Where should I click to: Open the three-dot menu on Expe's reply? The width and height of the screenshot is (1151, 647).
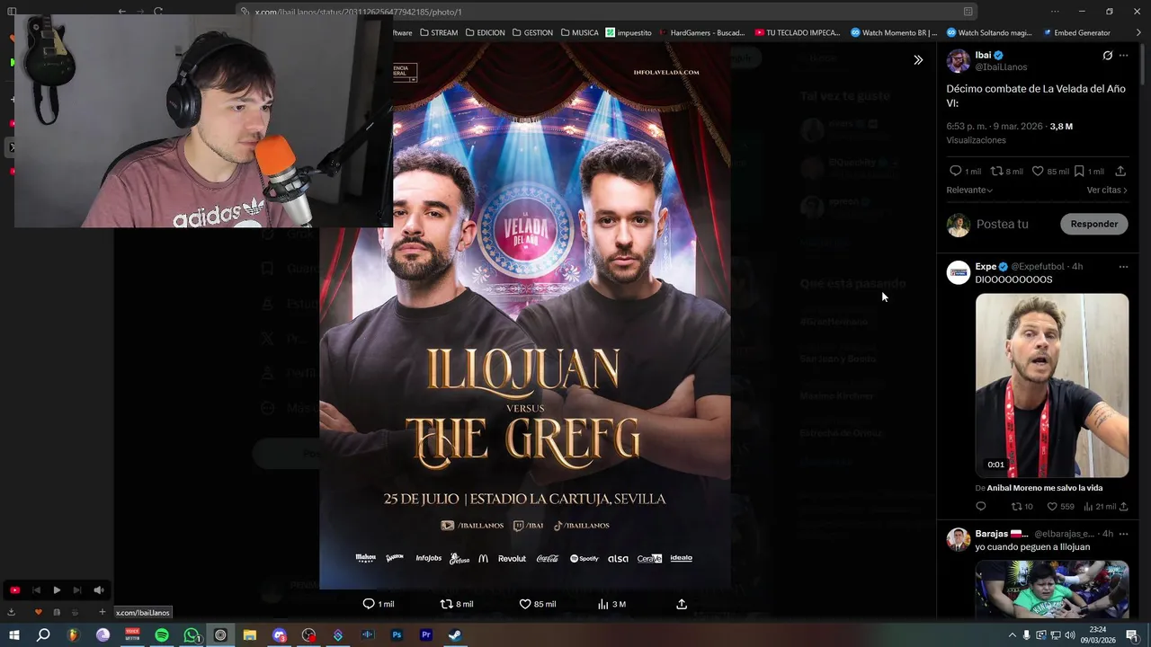coord(1123,267)
